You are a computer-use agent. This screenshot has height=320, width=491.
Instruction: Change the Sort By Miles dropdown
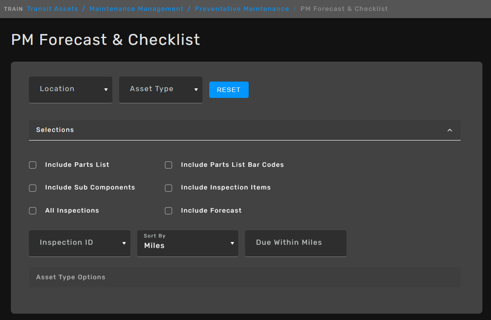point(188,243)
